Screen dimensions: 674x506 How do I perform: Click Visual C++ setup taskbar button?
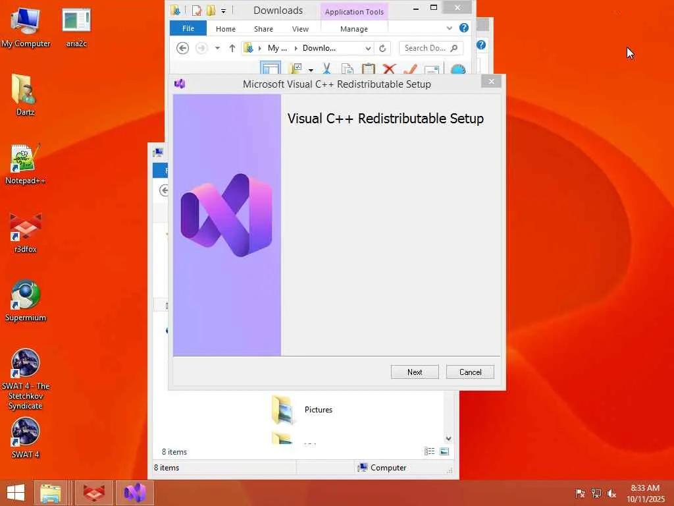tap(134, 493)
